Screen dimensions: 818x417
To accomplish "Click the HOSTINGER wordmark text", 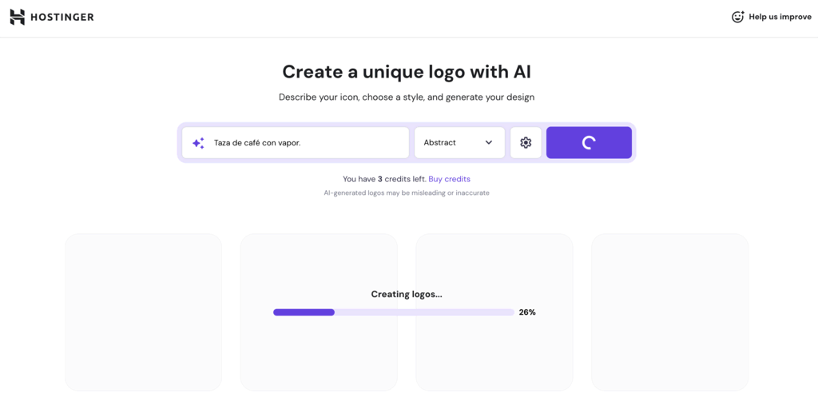I will pyautogui.click(x=62, y=17).
